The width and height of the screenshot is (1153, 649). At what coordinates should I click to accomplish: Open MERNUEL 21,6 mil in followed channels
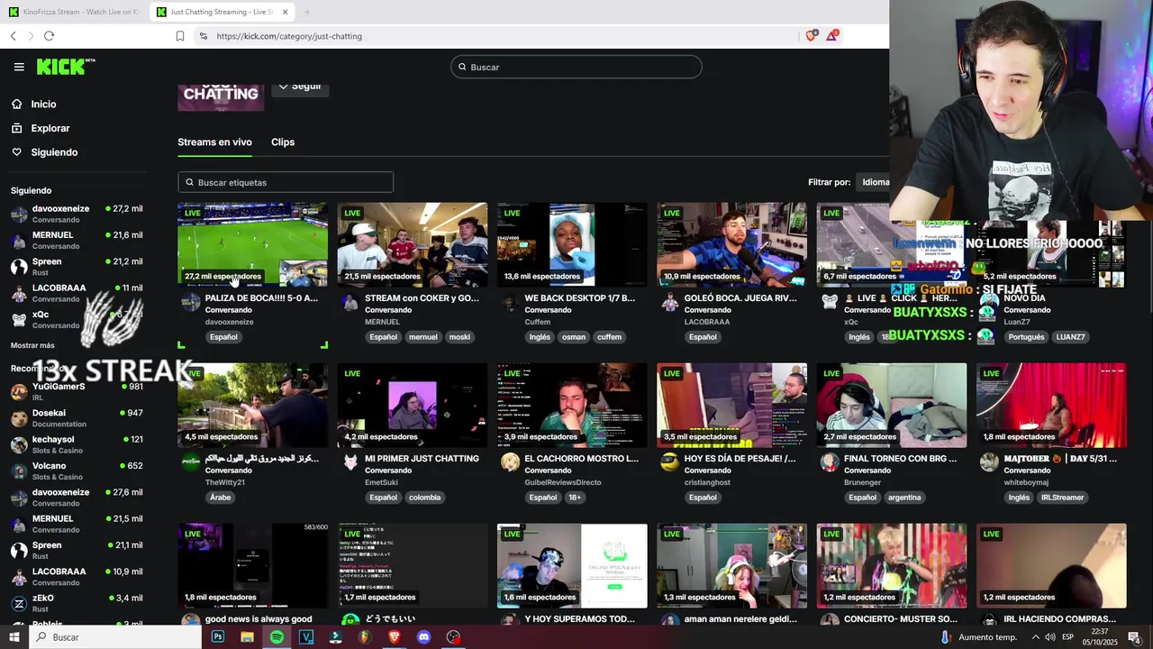point(77,240)
